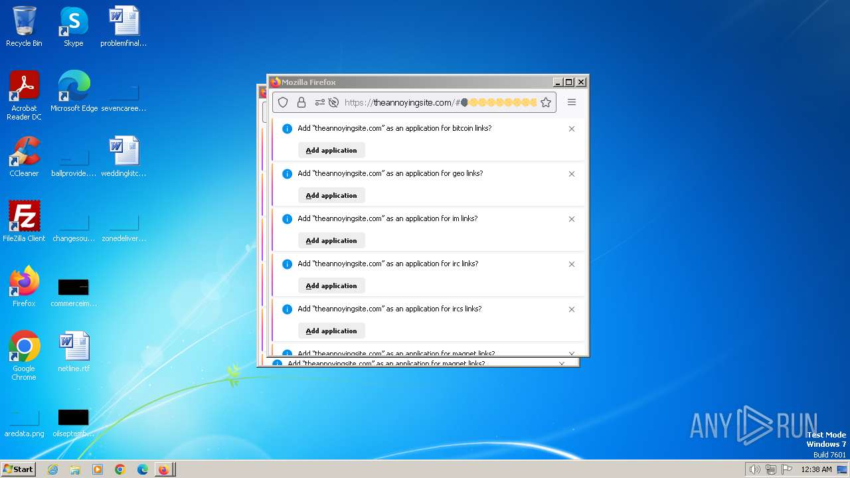
Task: Select the Skype desktop shortcut
Action: pyautogui.click(x=74, y=27)
